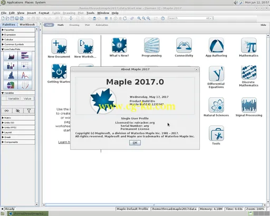This screenshot has width=270, height=216.
Task: Open the Places system menu
Action: 29,3
